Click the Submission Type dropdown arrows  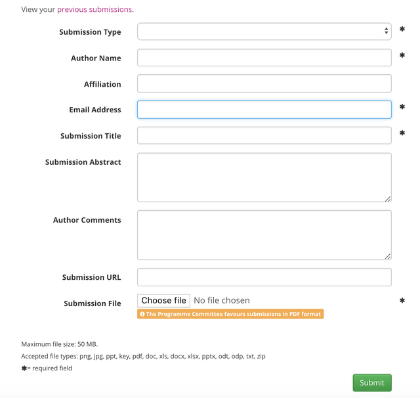point(386,31)
